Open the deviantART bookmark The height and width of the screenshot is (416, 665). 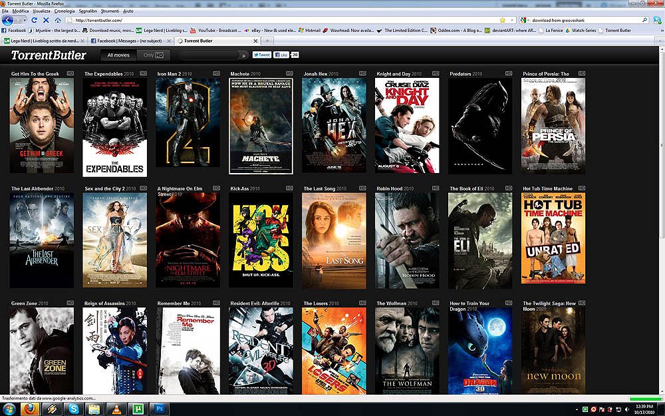coord(510,31)
